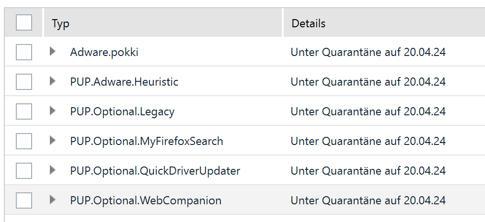This screenshot has width=485, height=222.
Task: Open the PUP.Optional.QuickDriverUpdater expander triangle
Action: click(53, 170)
